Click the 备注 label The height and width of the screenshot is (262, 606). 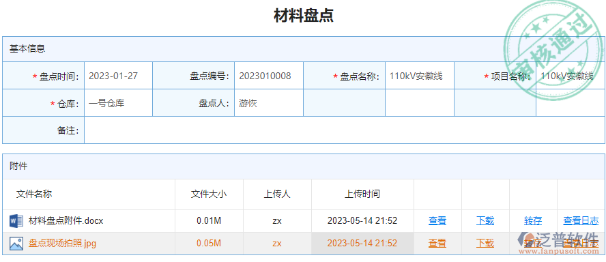[x=68, y=130]
